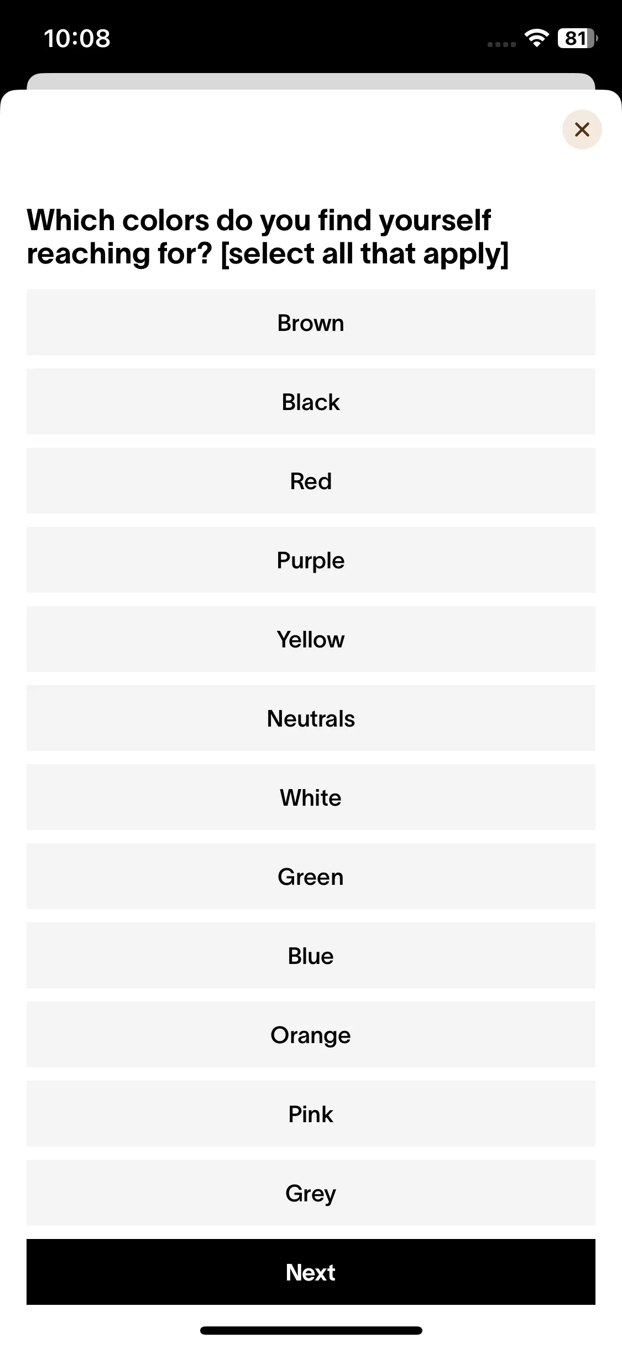Tap the grey background card behind sheet
The width and height of the screenshot is (622, 1348).
[311, 81]
